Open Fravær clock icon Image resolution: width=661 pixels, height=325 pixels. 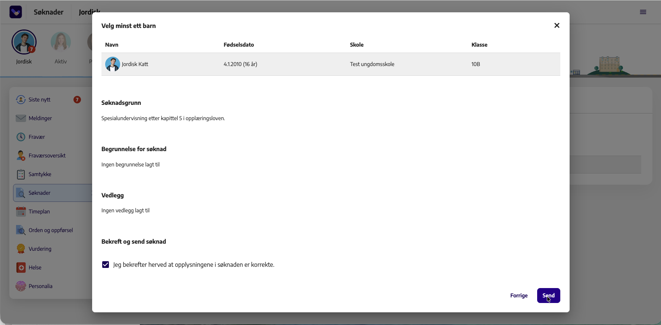coord(21,137)
